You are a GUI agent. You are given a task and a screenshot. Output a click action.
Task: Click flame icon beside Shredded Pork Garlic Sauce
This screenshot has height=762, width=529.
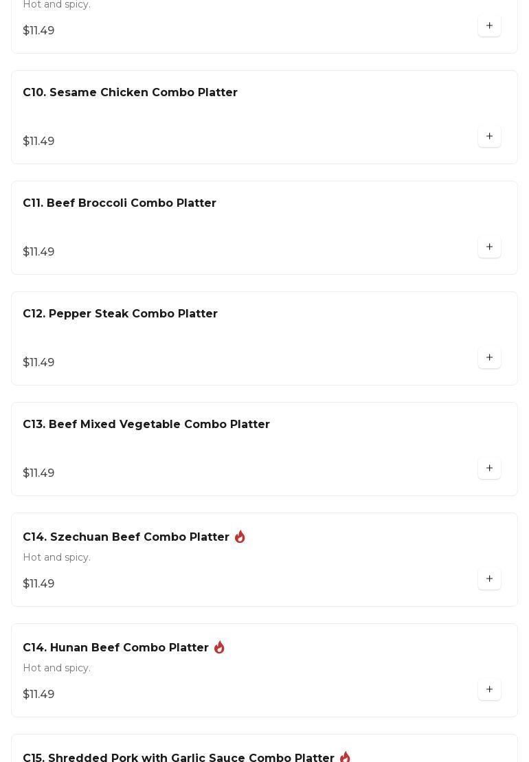tap(345, 757)
